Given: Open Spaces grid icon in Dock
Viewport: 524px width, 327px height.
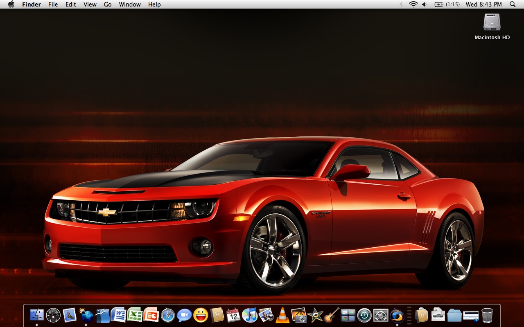Looking at the screenshot, I should pyautogui.click(x=348, y=315).
